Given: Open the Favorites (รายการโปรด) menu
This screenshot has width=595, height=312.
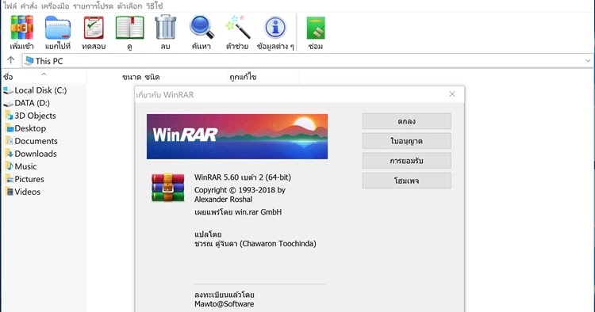Looking at the screenshot, I should click(x=93, y=6).
